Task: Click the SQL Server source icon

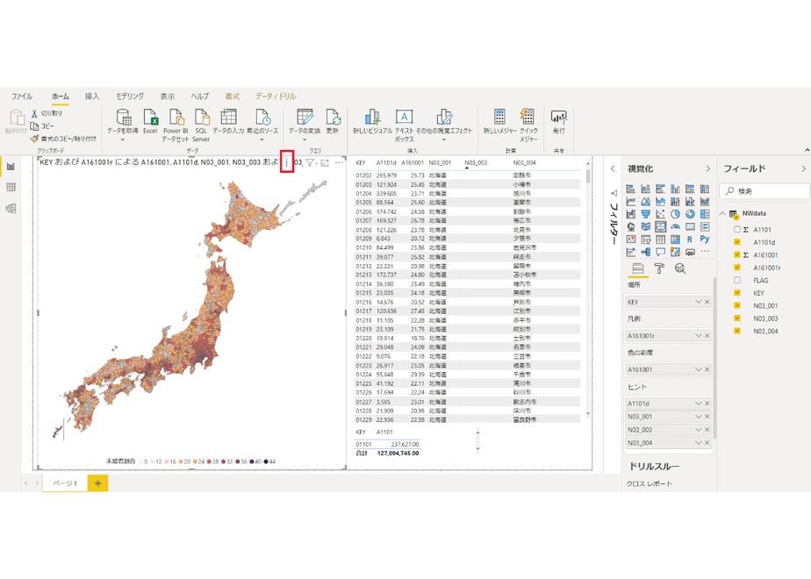Action: click(x=201, y=125)
